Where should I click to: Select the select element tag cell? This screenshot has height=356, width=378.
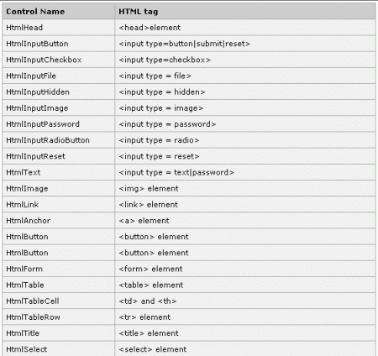click(245, 348)
